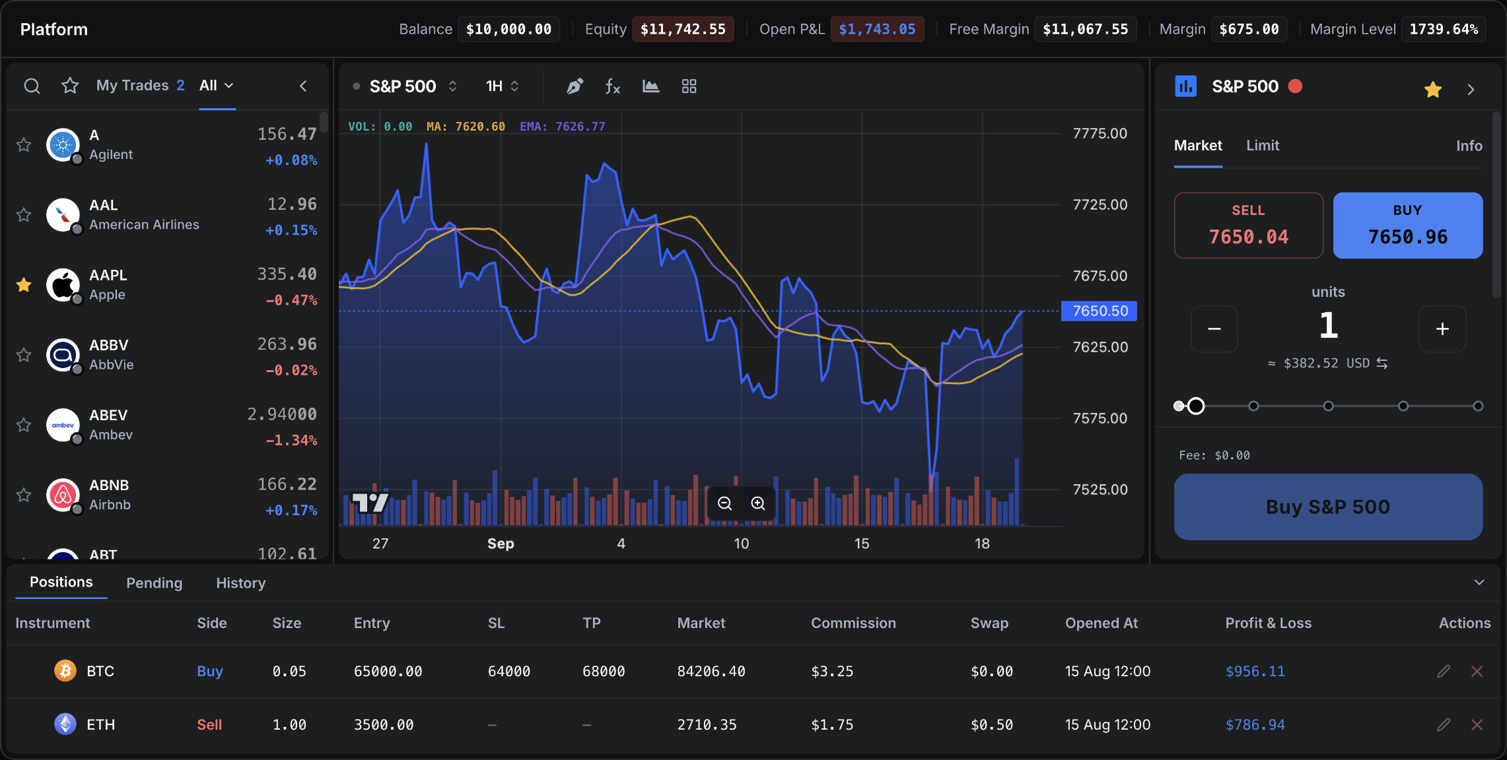Click SELL at 7650.04
This screenshot has width=1507, height=760.
(x=1248, y=225)
